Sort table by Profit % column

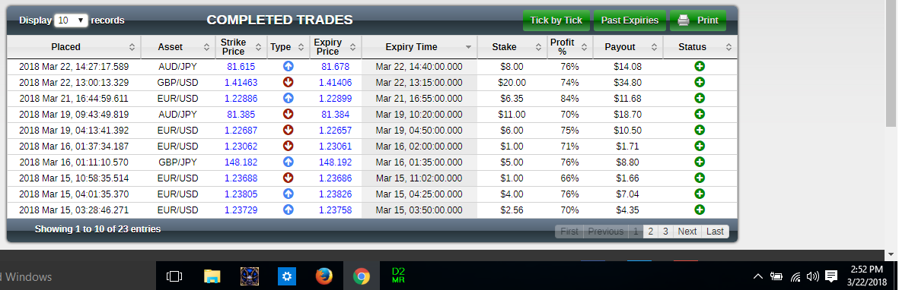click(569, 47)
